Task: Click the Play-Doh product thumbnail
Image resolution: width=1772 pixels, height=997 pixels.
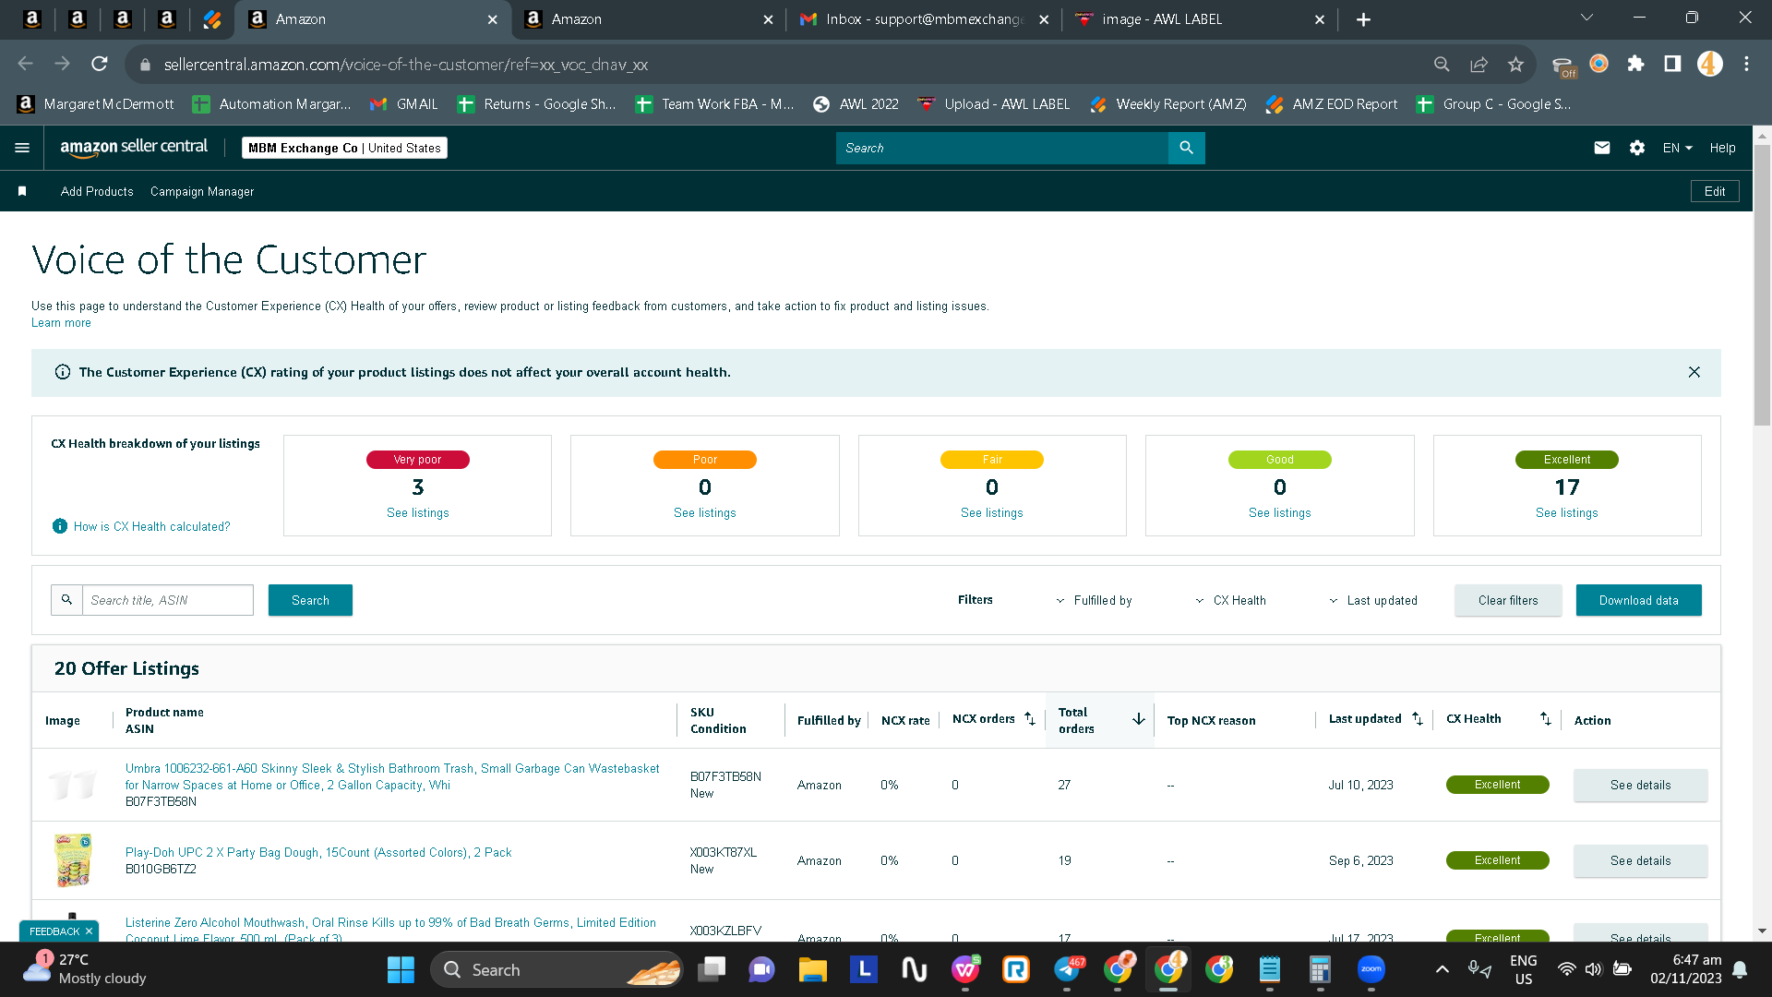Action: 74,860
